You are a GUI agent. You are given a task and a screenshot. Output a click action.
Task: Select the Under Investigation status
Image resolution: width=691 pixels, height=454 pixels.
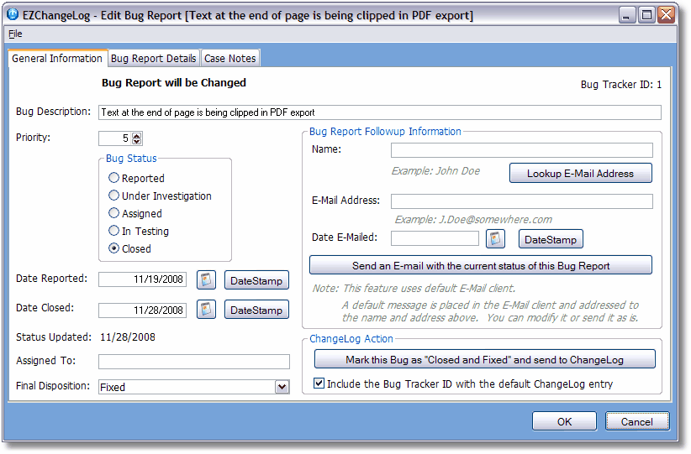coord(114,196)
